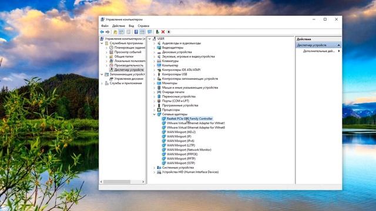The image size is (376, 211).
Task: Collapse Диспетчер устройств section in Действия pane
Action: tap(338, 45)
